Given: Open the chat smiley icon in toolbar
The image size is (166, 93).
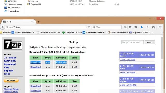Looking at the screenshot, I should click(x=153, y=27).
